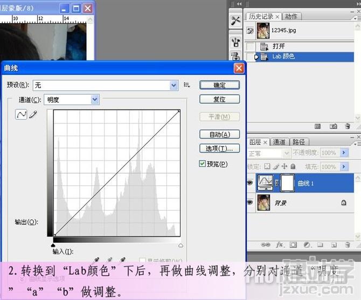The width and height of the screenshot is (361, 300).
Task: Click the mask link icon on 曲线 1
Action: click(277, 183)
